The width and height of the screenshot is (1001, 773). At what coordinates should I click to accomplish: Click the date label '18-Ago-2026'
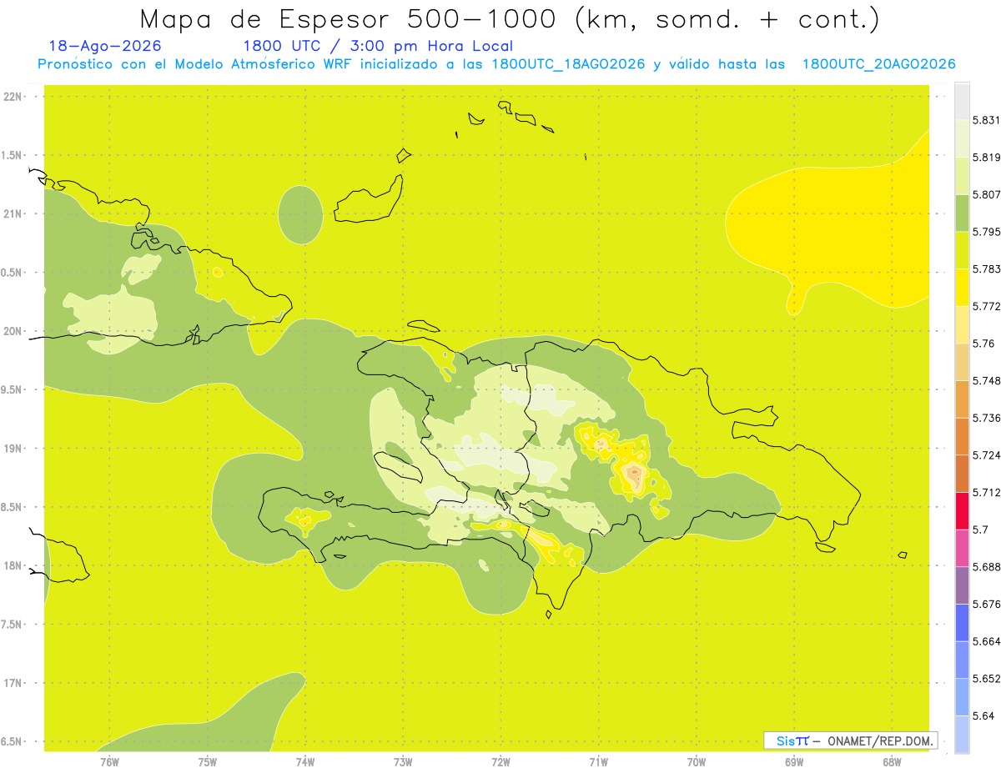(x=105, y=46)
